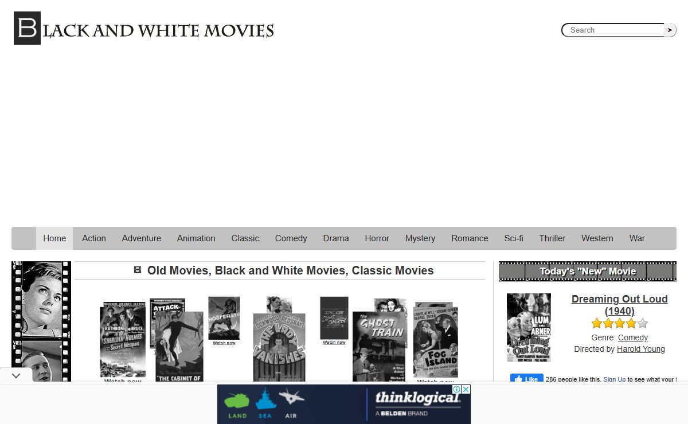The image size is (688, 424).
Task: Submit search with the arrow button
Action: coord(670,30)
